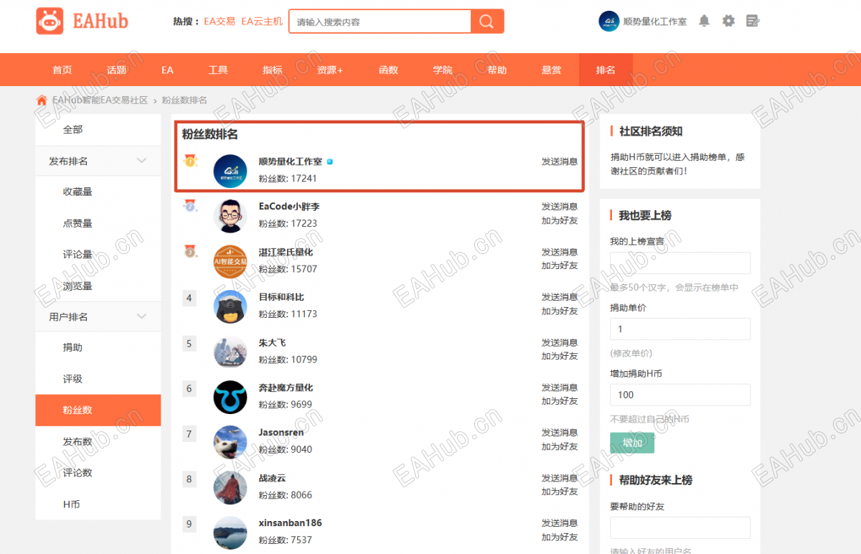The height and width of the screenshot is (554, 861).
Task: Focus 我的上榜宣言 input field
Action: tap(680, 263)
